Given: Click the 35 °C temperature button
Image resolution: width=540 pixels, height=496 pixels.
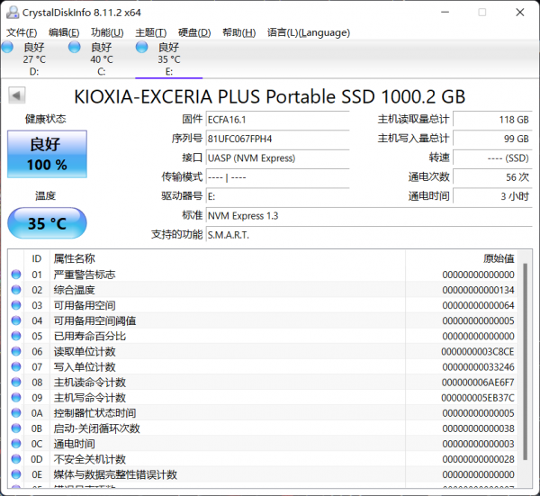Looking at the screenshot, I should tap(47, 223).
